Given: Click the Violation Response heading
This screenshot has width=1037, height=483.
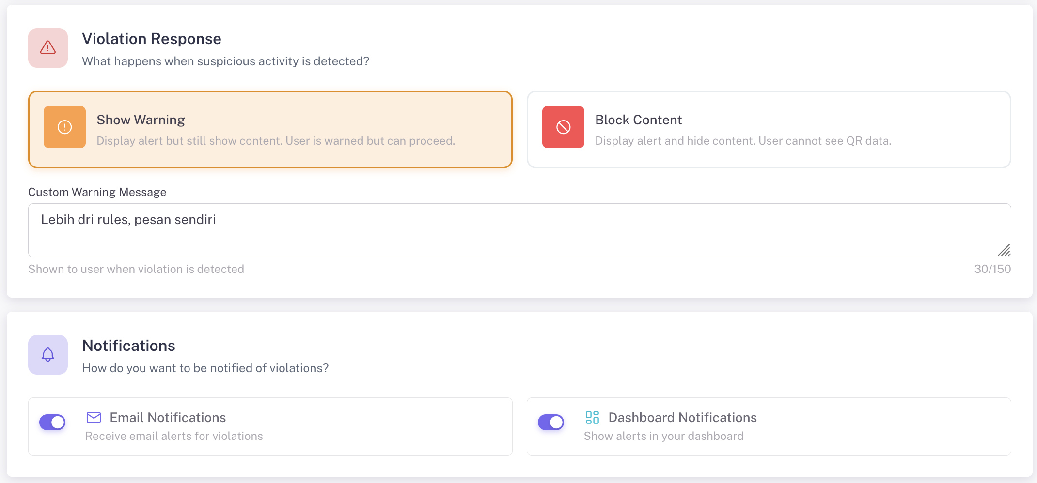Looking at the screenshot, I should coord(151,39).
